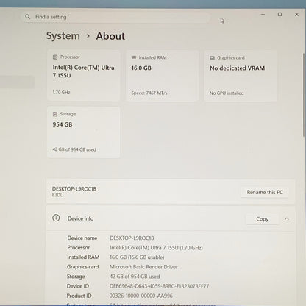This screenshot has width=306, height=306.
Task: Maximize the Settings window
Action: [x=280, y=15]
